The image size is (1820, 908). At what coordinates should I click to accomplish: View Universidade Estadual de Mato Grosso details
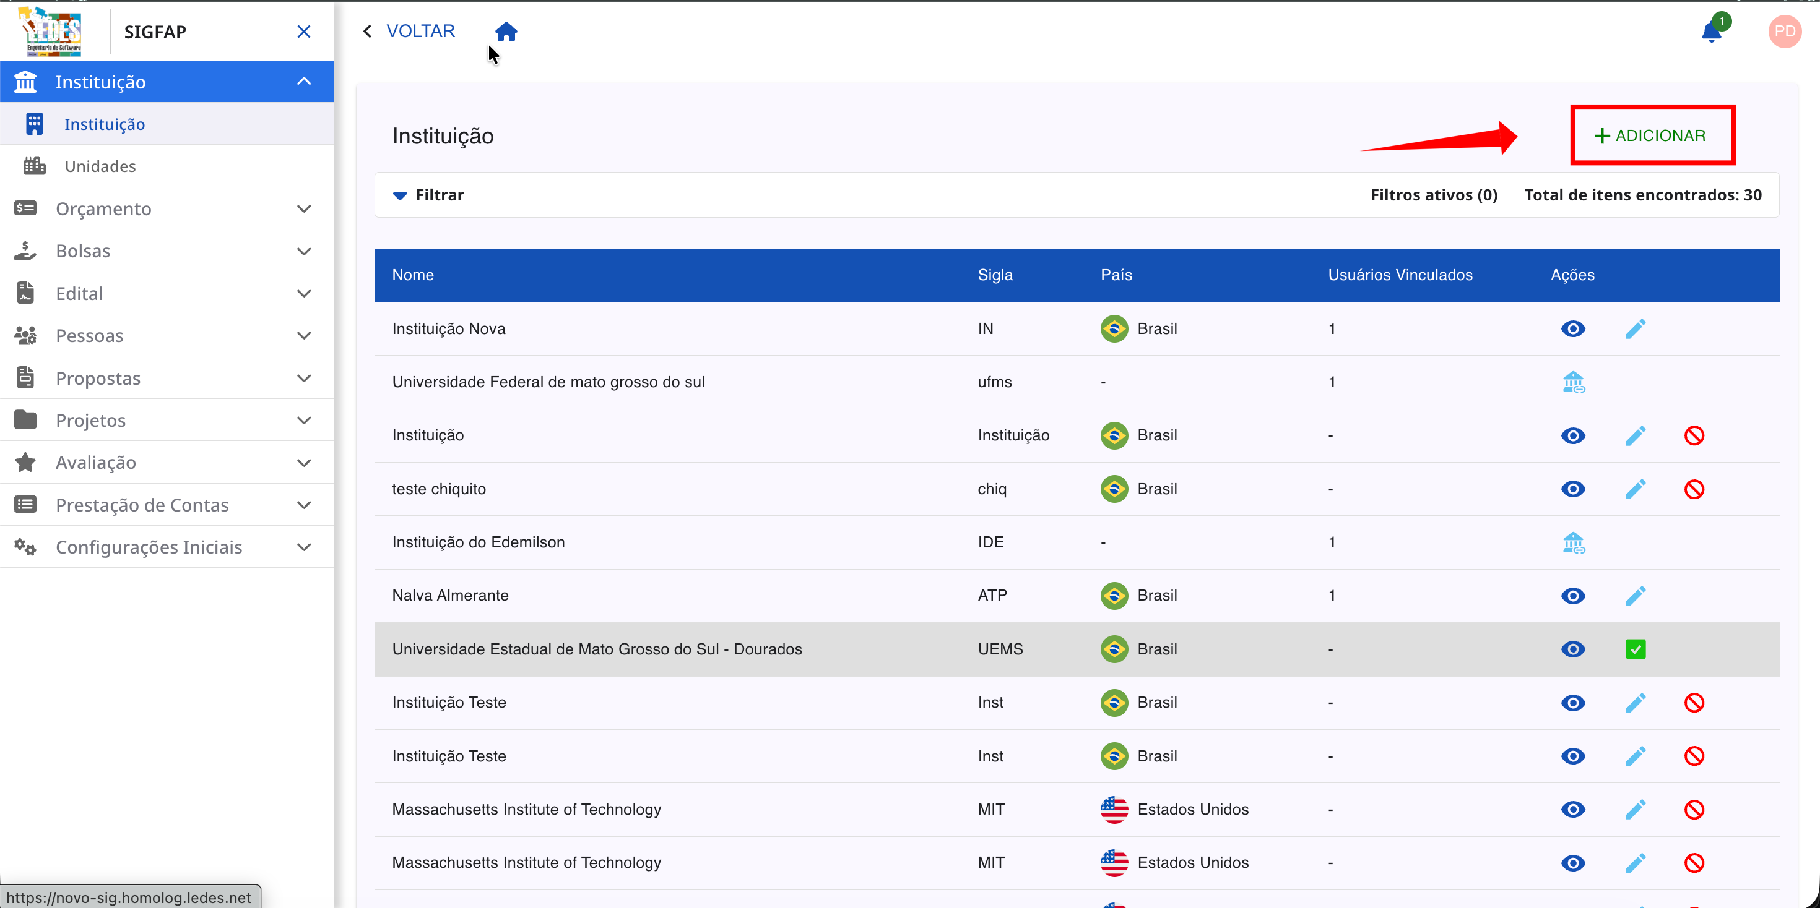1573,649
